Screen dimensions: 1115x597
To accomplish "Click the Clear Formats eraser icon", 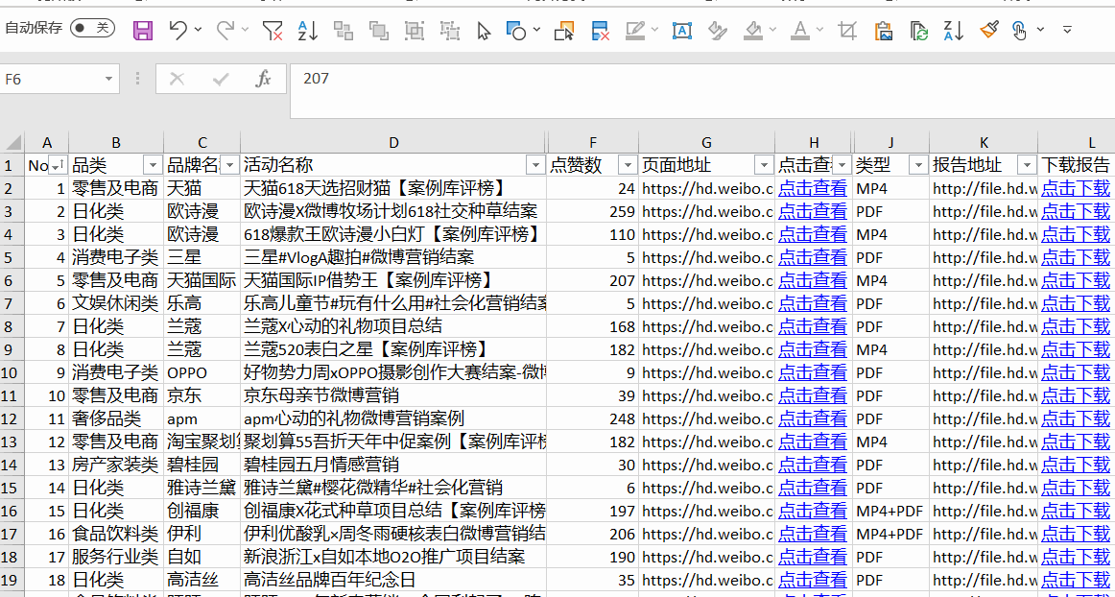I will 718,30.
